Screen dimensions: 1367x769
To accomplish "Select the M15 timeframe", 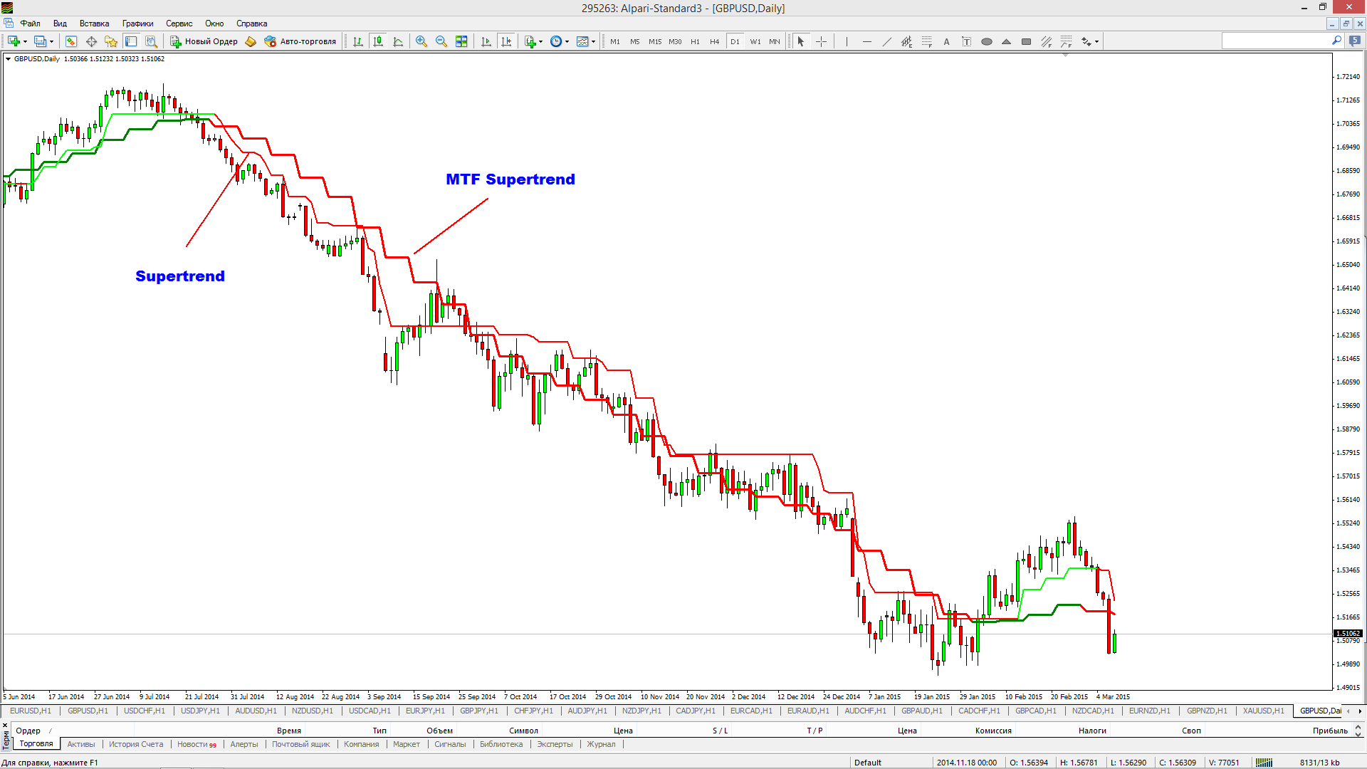I will click(x=655, y=41).
